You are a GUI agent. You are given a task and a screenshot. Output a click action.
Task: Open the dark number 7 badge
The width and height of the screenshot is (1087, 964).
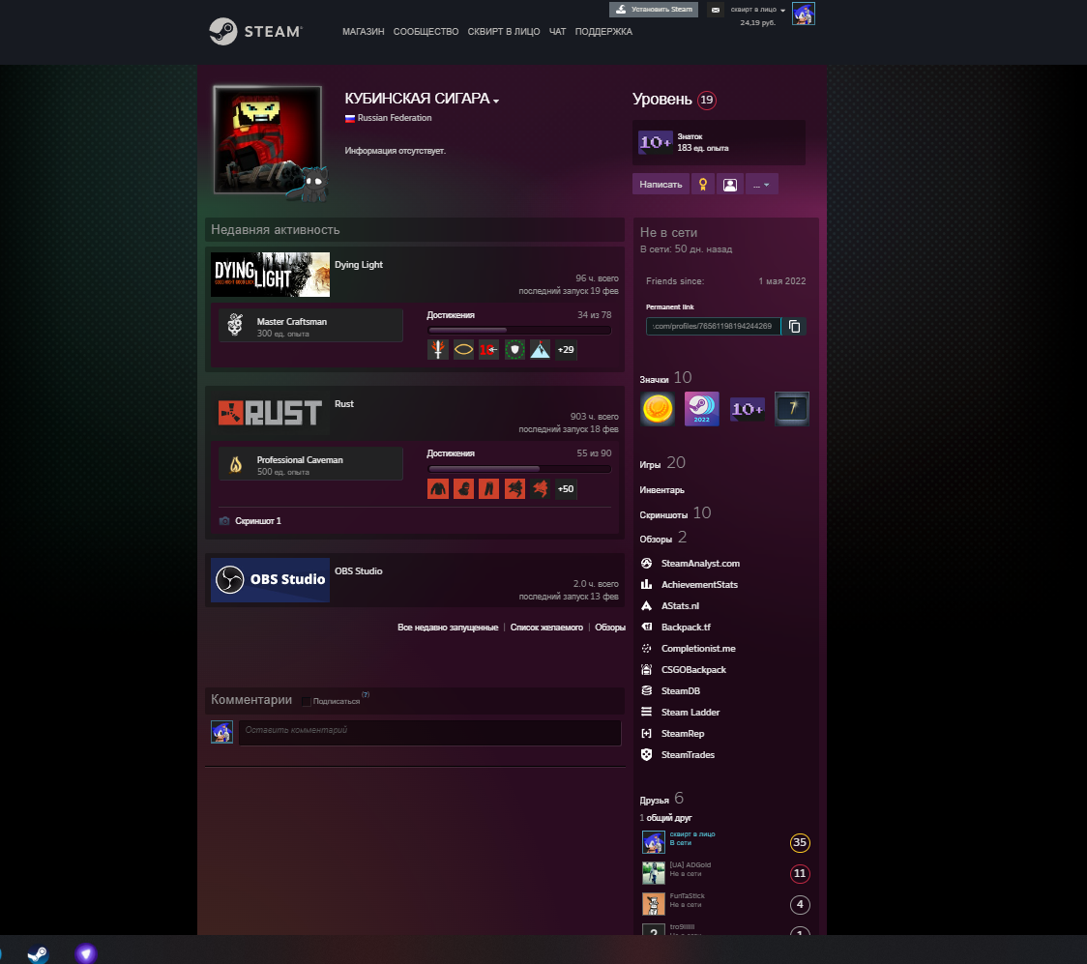[x=792, y=408]
